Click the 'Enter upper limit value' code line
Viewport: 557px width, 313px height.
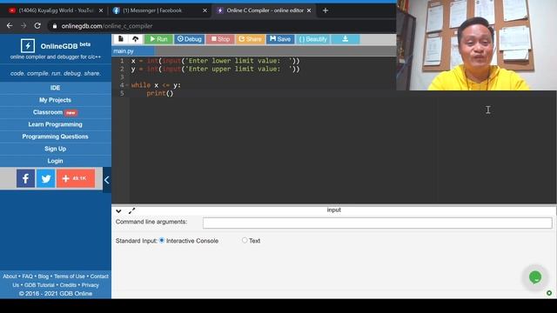click(215, 70)
